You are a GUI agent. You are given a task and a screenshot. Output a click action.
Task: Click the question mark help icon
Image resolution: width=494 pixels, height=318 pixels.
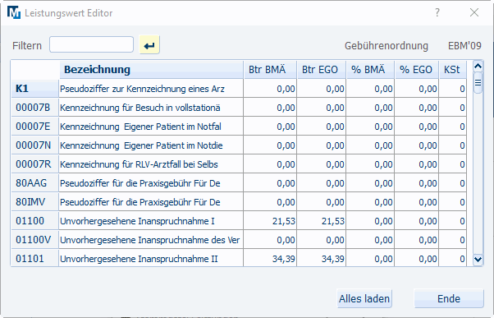pyautogui.click(x=437, y=12)
